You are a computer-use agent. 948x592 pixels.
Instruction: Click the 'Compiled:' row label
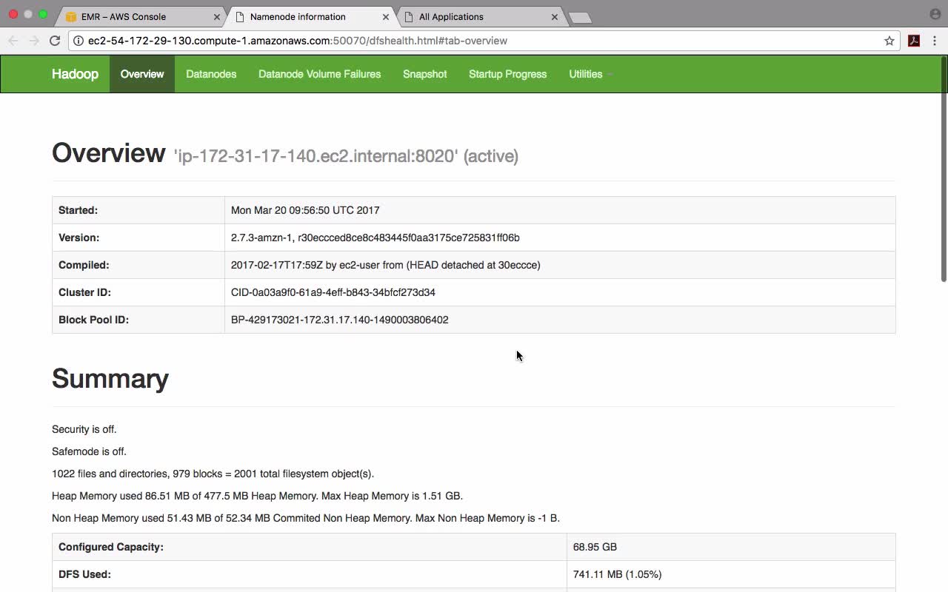pyautogui.click(x=84, y=265)
